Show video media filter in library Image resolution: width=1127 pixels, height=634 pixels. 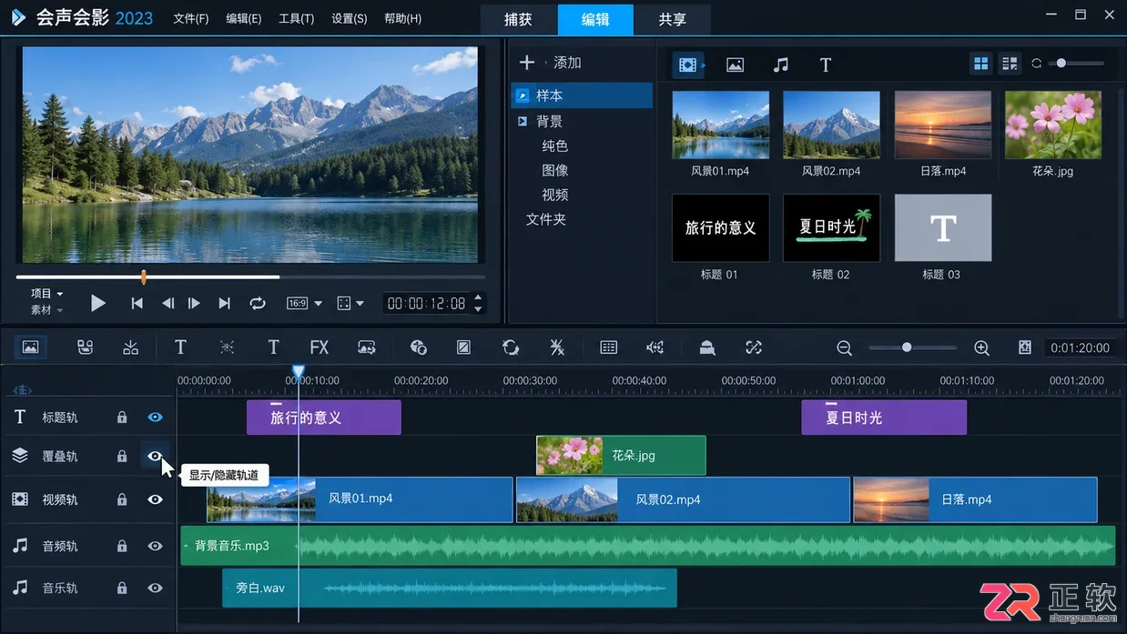[x=688, y=65]
